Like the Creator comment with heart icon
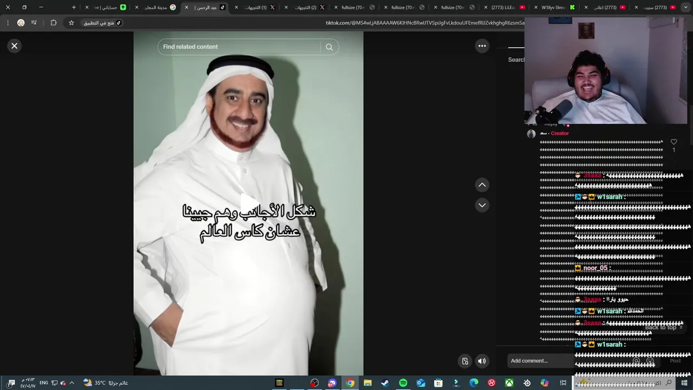693x390 pixels. coord(674,142)
